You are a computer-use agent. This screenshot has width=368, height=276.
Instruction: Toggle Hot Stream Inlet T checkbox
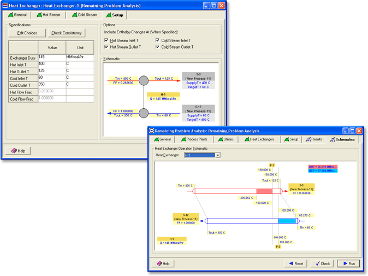pyautogui.click(x=107, y=40)
